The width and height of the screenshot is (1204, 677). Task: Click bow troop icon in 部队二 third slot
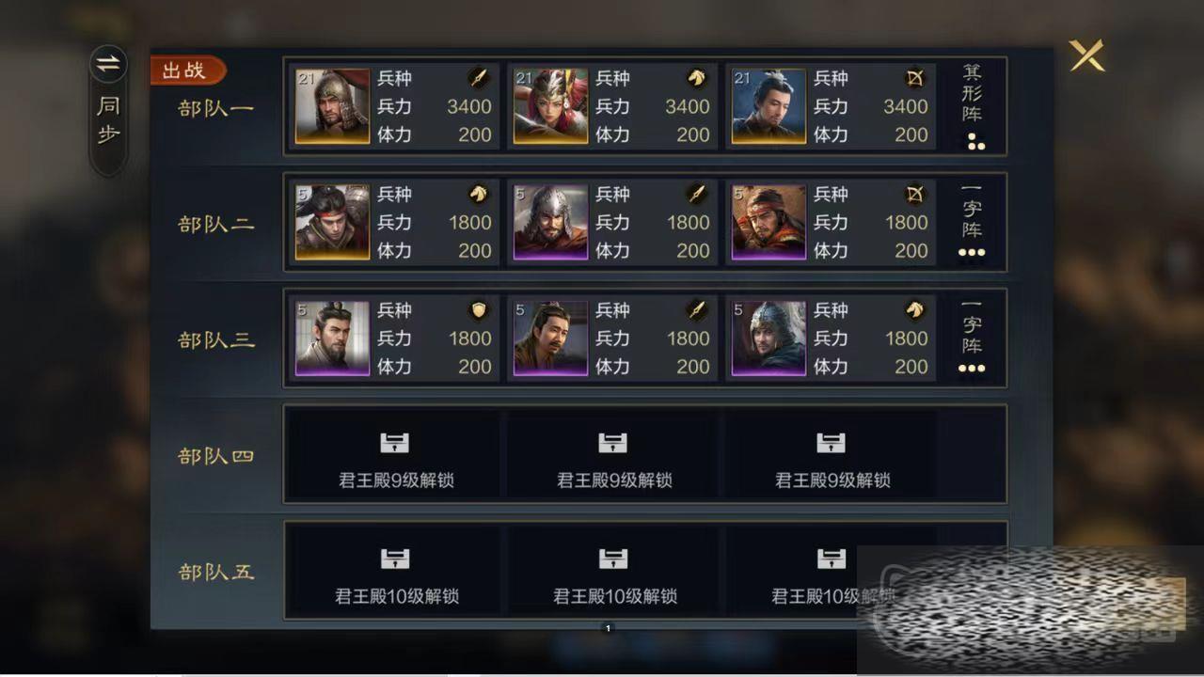point(914,194)
